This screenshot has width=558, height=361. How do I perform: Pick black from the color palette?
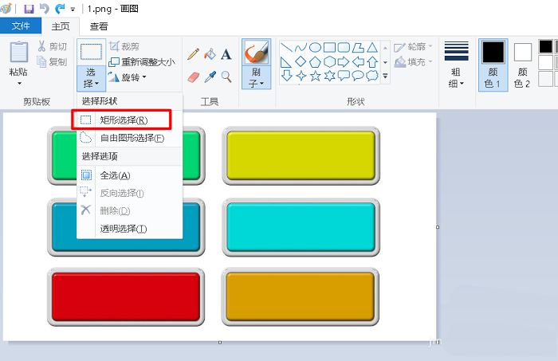tap(545, 46)
